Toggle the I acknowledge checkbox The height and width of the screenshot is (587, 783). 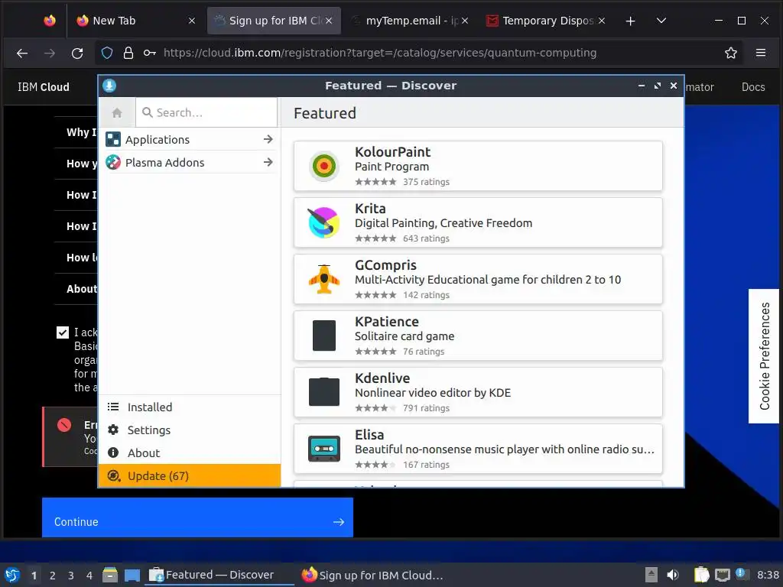click(x=63, y=332)
